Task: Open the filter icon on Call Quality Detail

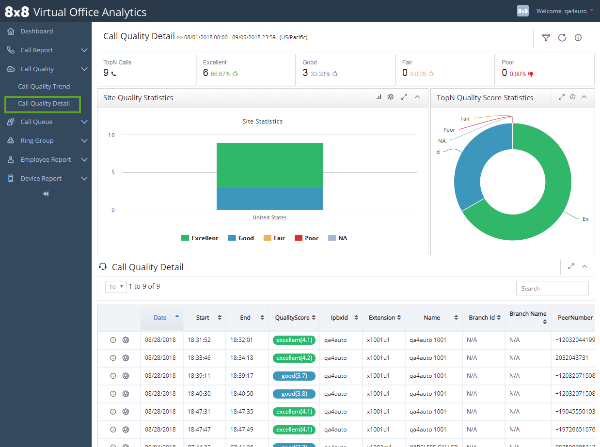Action: pyautogui.click(x=546, y=37)
